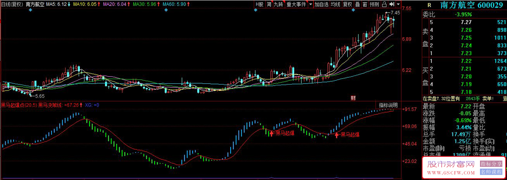Select the MA5: 6.12 label
Viewport: 507px width, 180px height.
coord(56,4)
